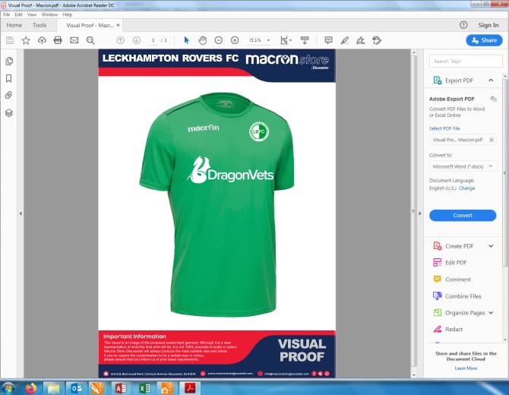Collapse the Export PDF section
Screen dimensions: 509x395
(491, 81)
